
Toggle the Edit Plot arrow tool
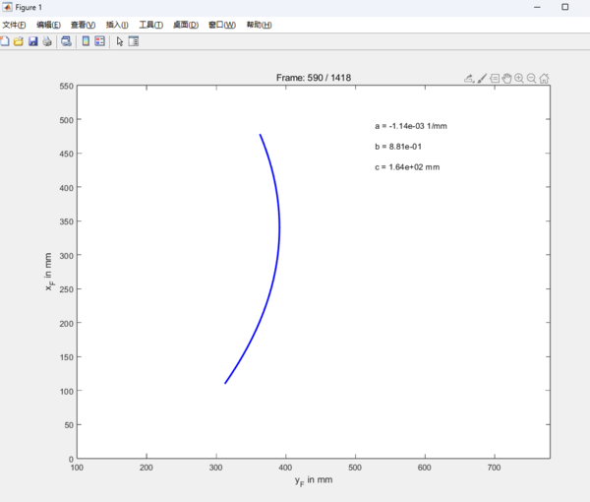pyautogui.click(x=120, y=42)
